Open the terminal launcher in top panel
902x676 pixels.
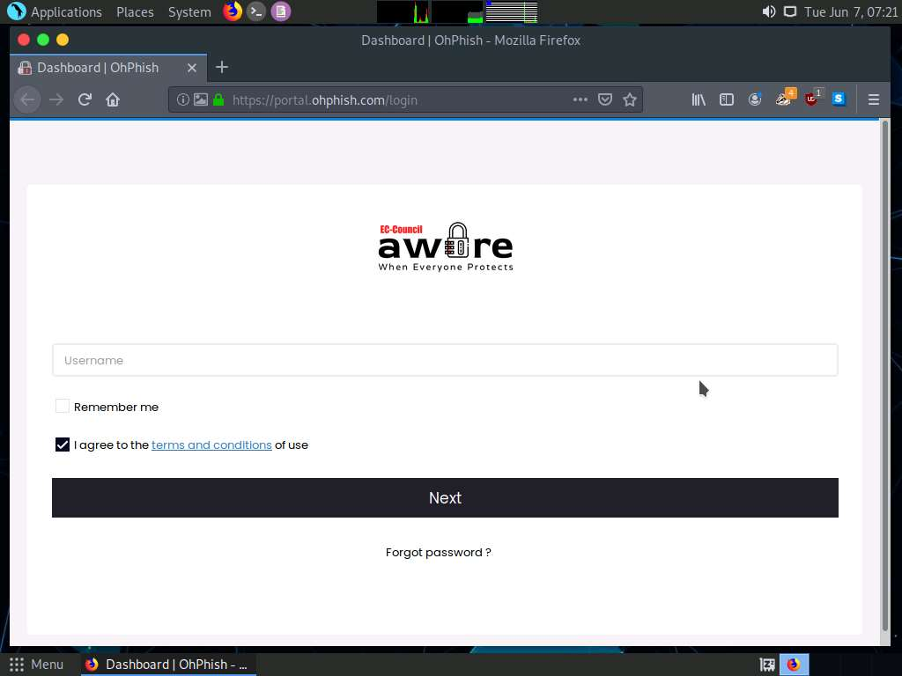(x=256, y=11)
